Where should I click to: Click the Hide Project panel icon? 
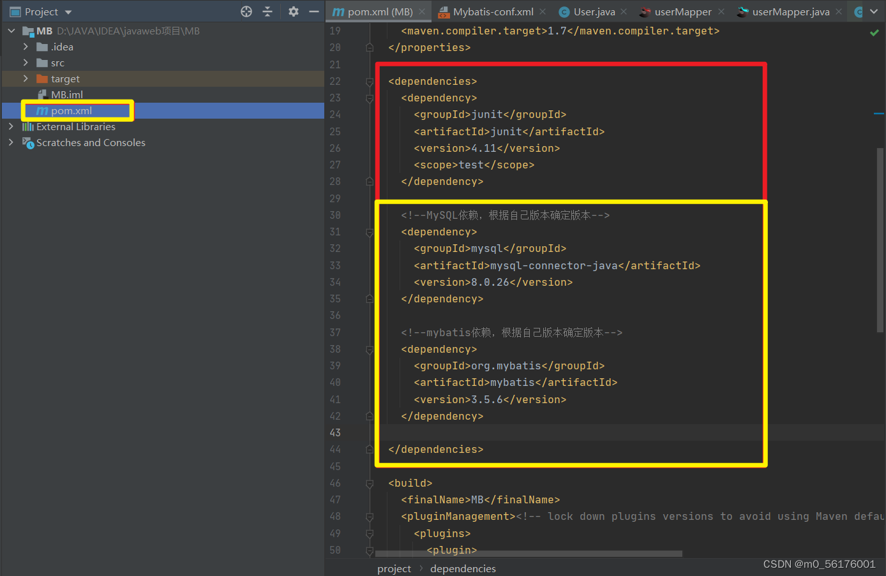313,11
